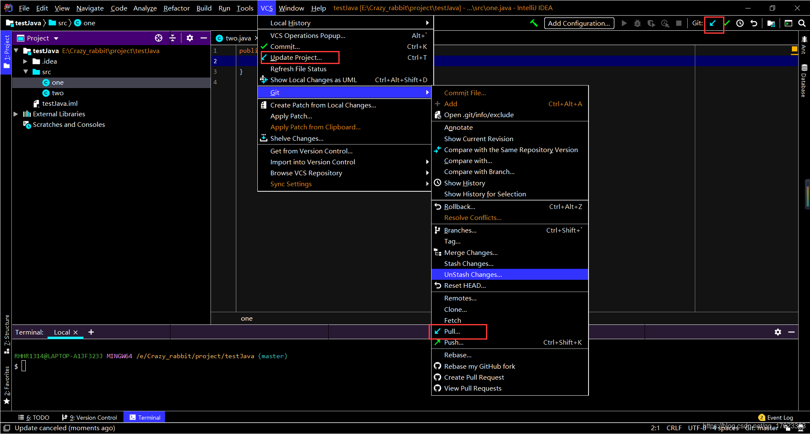Select Reset HEAD... entry
This screenshot has width=810, height=434.
coord(510,285)
